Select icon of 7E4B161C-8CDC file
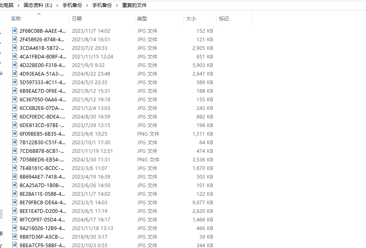 pyautogui.click(x=15, y=168)
